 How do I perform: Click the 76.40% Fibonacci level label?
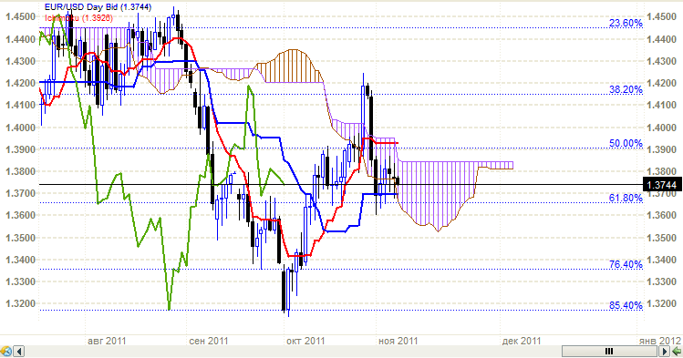[x=626, y=264]
